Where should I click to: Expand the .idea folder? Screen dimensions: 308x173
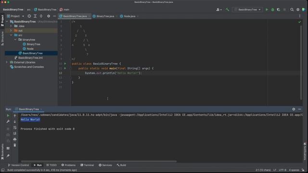point(11,26)
